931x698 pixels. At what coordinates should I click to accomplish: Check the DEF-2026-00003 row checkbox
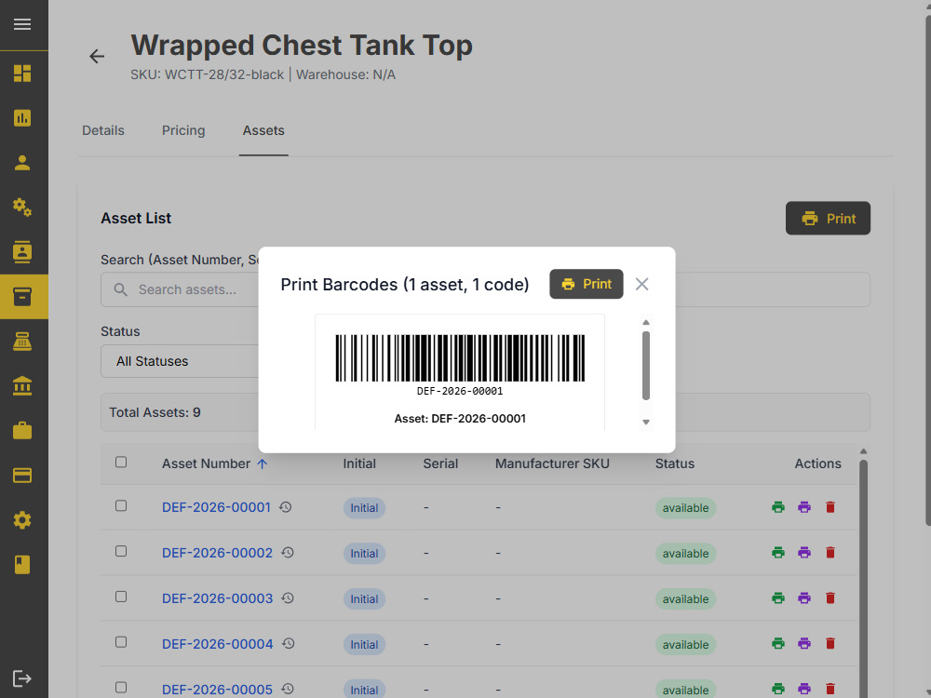tap(121, 597)
